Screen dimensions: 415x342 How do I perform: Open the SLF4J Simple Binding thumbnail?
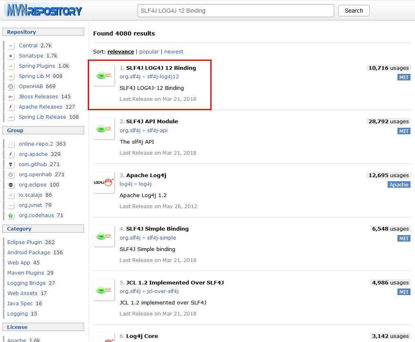coord(104,236)
